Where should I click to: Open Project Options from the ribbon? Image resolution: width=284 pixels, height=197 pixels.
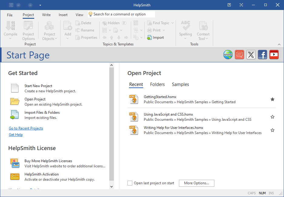28,31
